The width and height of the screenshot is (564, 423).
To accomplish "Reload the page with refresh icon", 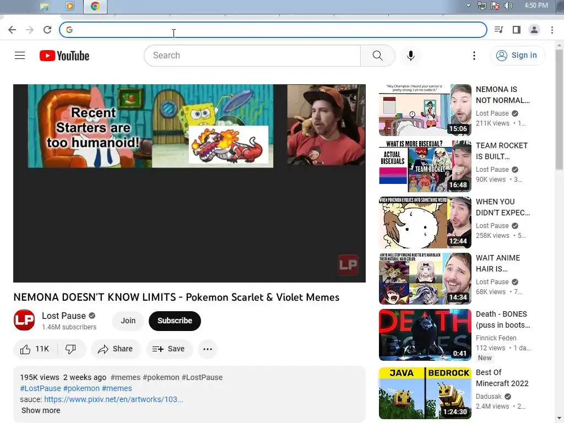I will (x=47, y=30).
